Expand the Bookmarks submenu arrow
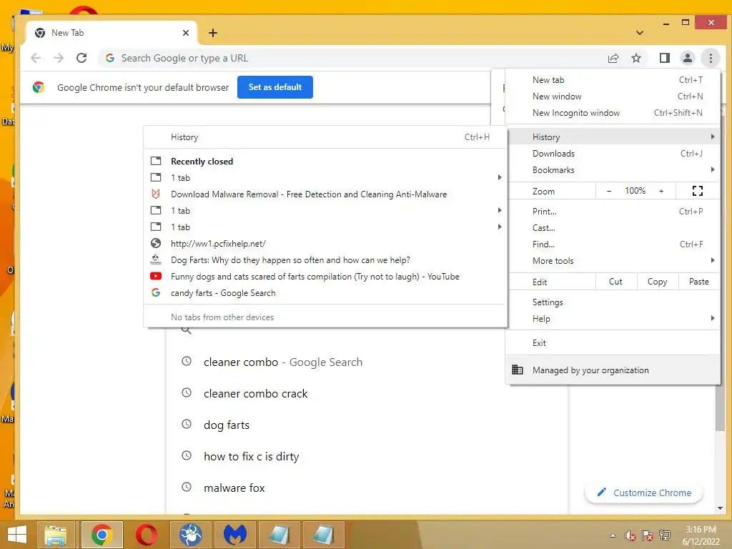 [x=713, y=169]
